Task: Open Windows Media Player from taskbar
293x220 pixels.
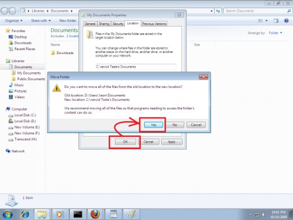Action: [x=60, y=214]
